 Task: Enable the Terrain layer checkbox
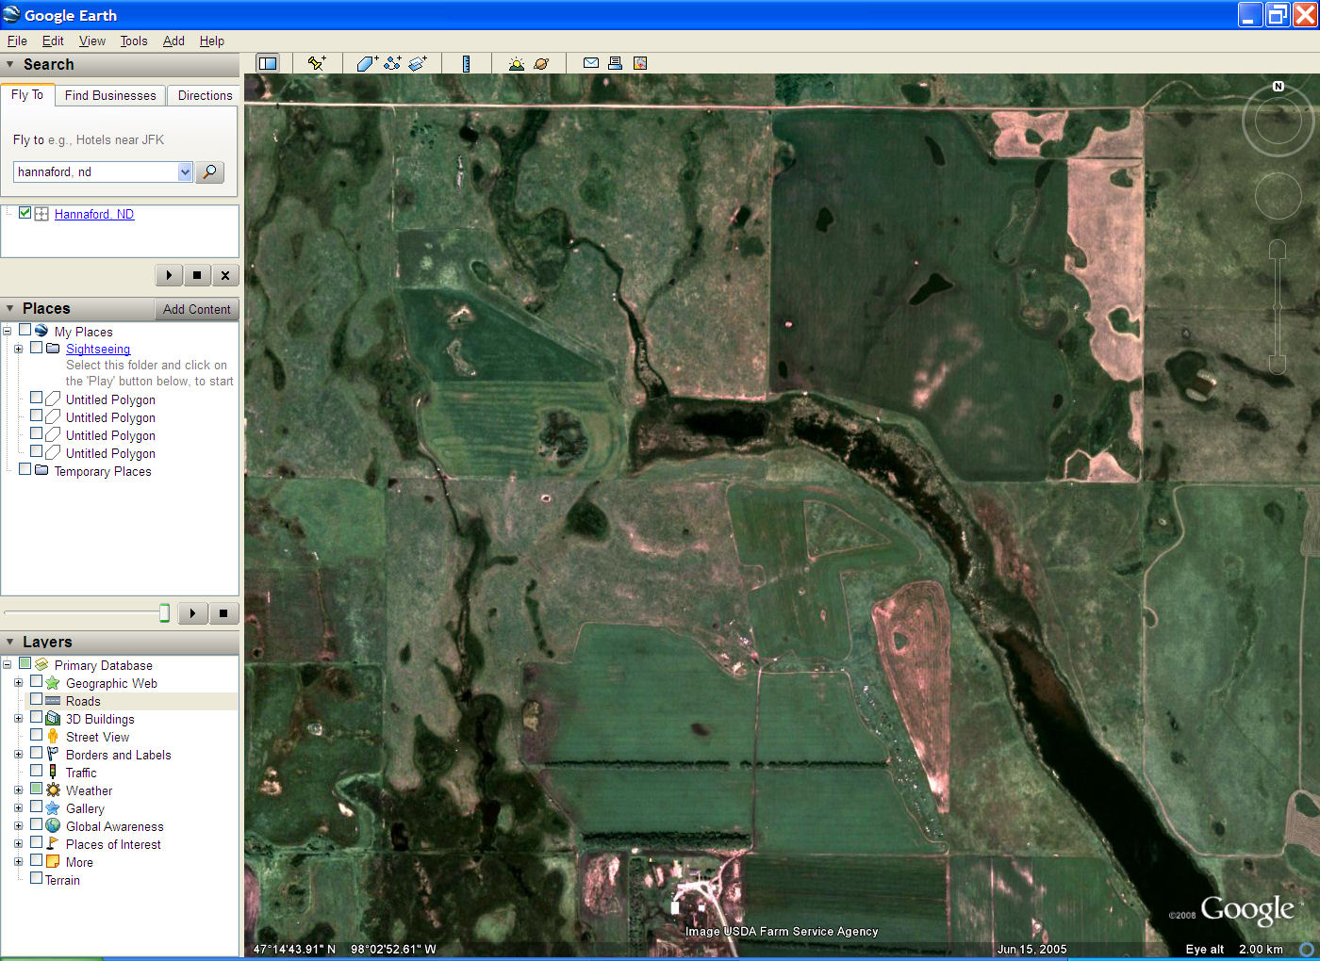[36, 878]
